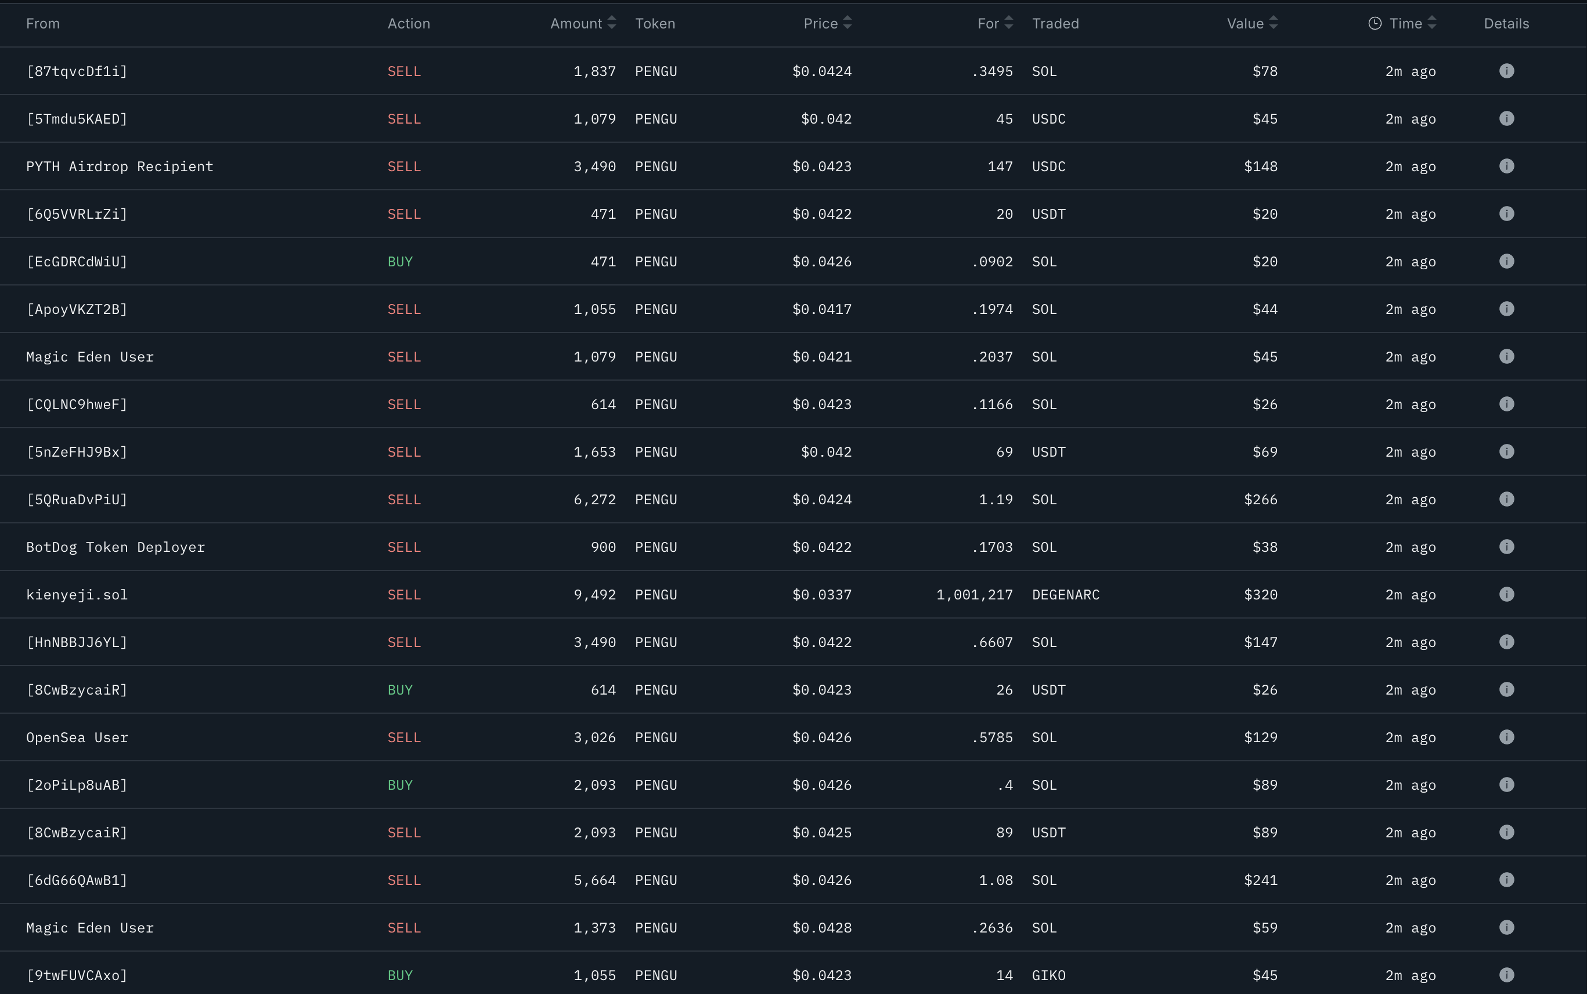
Task: View details icon for kienyeji.sol trade
Action: pyautogui.click(x=1506, y=594)
